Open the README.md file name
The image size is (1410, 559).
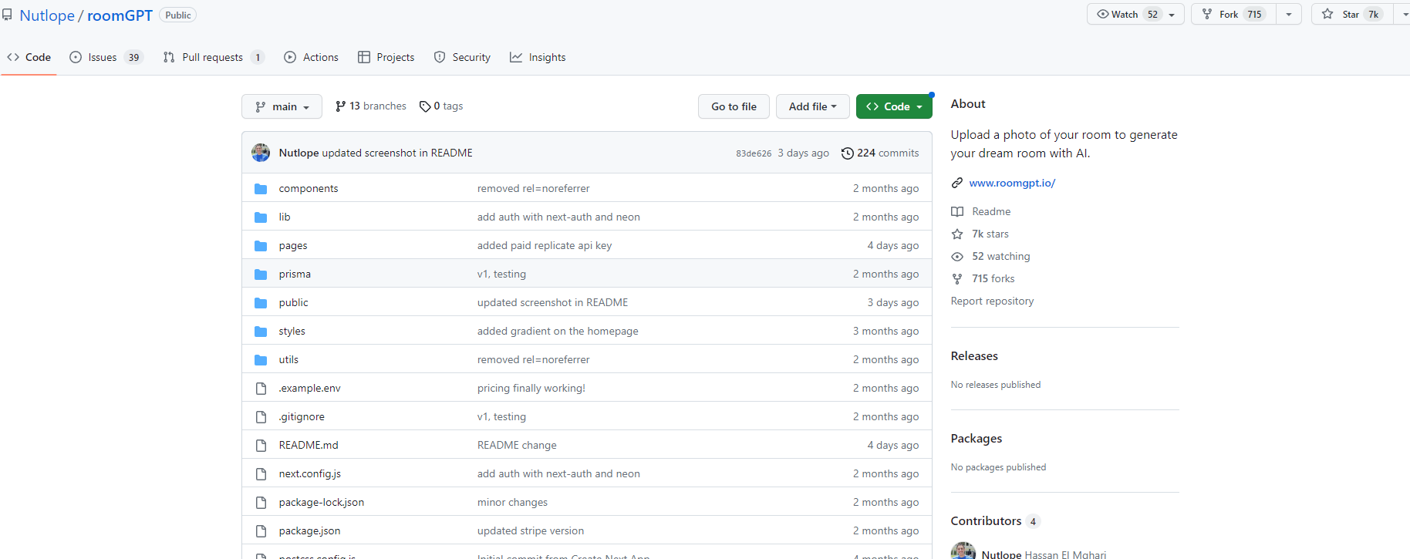pyautogui.click(x=309, y=446)
